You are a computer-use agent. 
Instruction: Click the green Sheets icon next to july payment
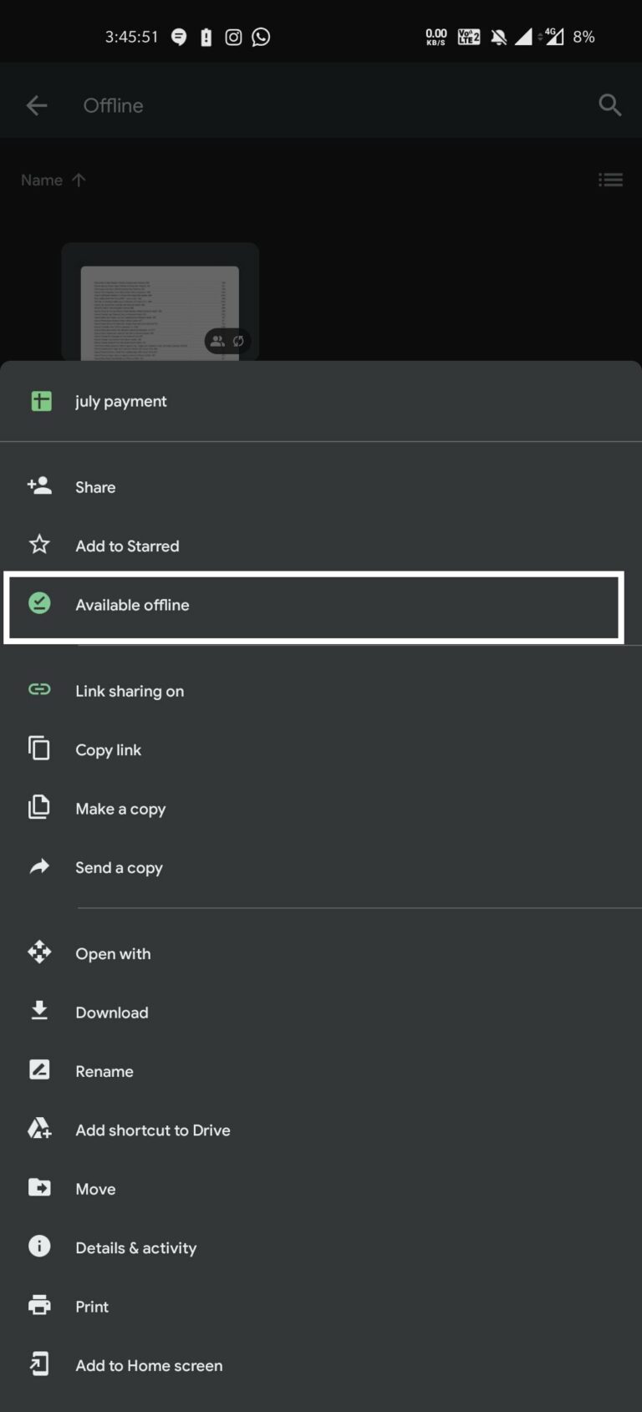click(x=39, y=401)
